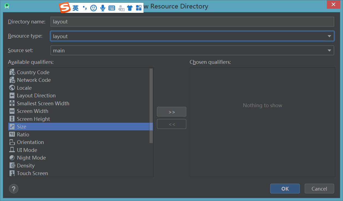Toggle Chinese/English input with the 英 icon
Screen dimensions: 343x201
(x=76, y=8)
